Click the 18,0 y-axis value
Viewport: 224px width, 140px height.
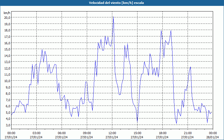(8, 30)
